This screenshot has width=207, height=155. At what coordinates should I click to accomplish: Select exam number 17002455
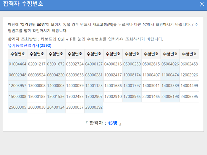(75, 97)
